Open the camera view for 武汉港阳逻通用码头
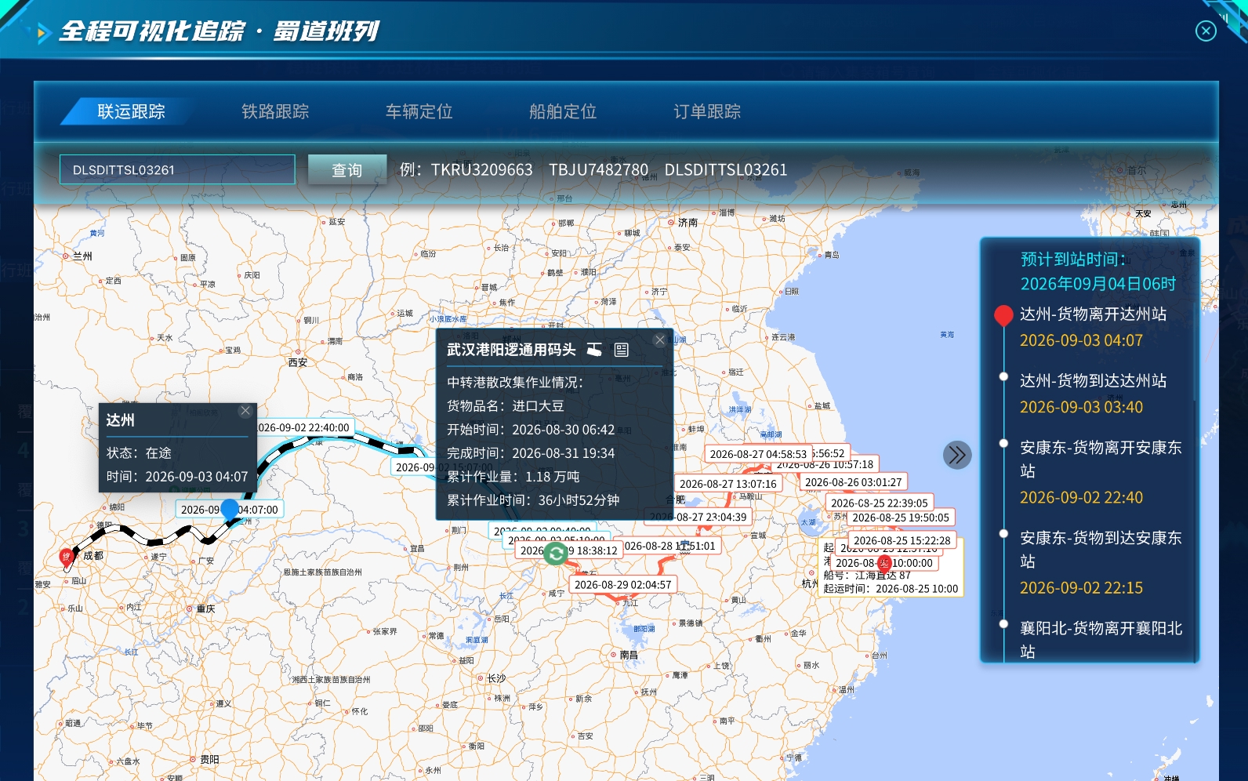Screen dimensions: 1248x781 [595, 350]
